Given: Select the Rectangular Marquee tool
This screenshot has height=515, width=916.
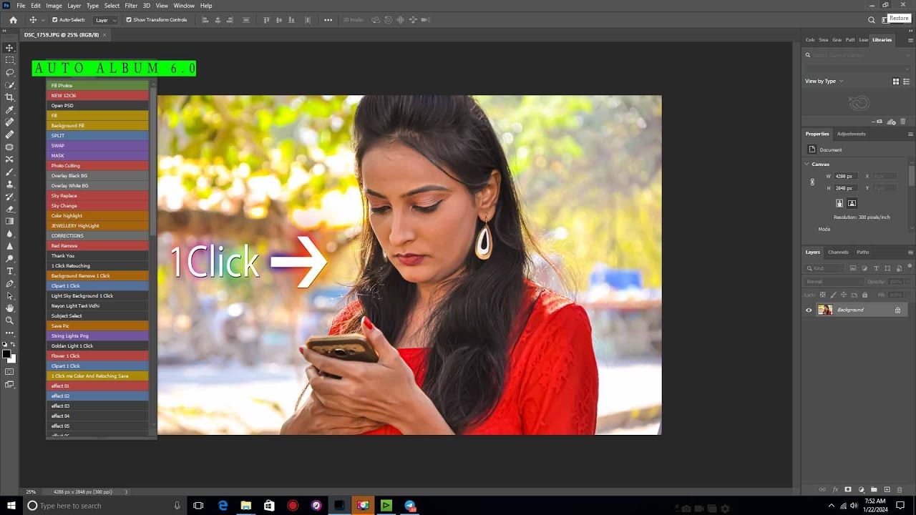Looking at the screenshot, I should pyautogui.click(x=9, y=60).
